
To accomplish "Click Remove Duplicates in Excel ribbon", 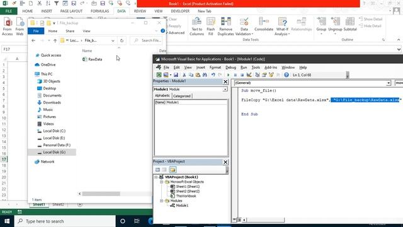I will pos(225,26).
